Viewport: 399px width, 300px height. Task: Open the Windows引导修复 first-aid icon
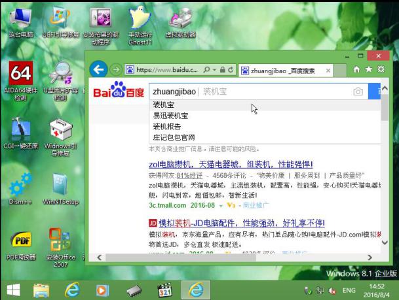(60, 137)
